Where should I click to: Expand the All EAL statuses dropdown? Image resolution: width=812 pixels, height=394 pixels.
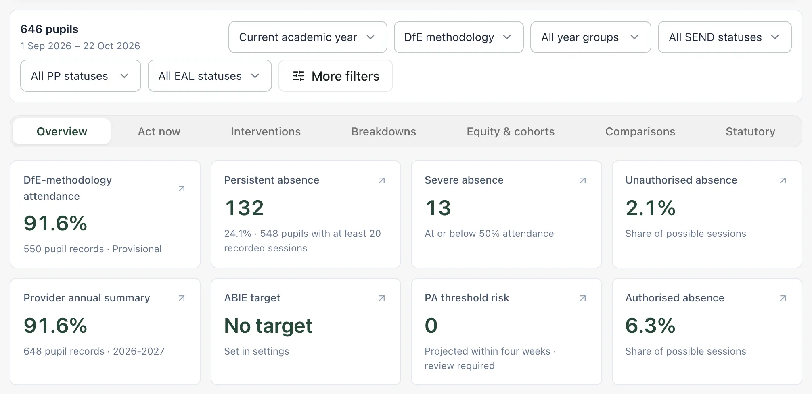click(210, 76)
